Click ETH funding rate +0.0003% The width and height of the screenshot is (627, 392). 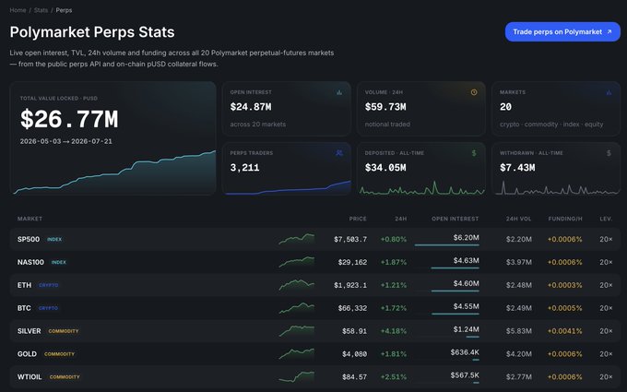point(564,285)
